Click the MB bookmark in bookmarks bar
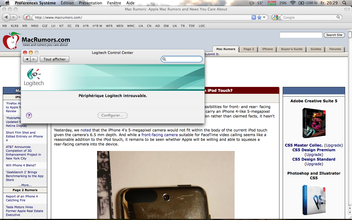The height and width of the screenshot is (220, 352). tap(5, 26)
